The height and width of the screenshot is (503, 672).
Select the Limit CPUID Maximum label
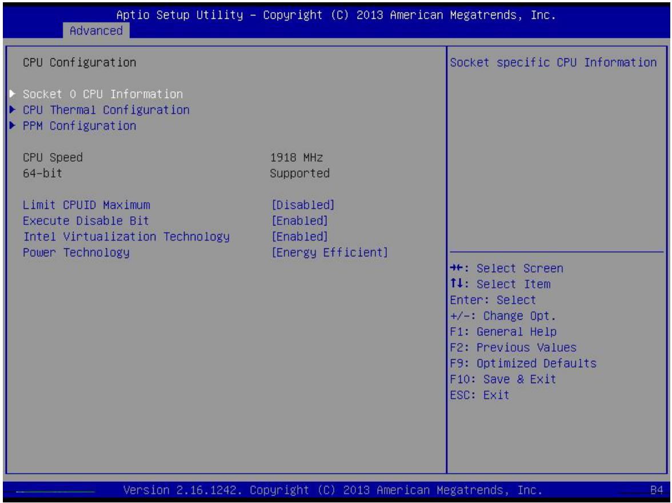point(87,204)
